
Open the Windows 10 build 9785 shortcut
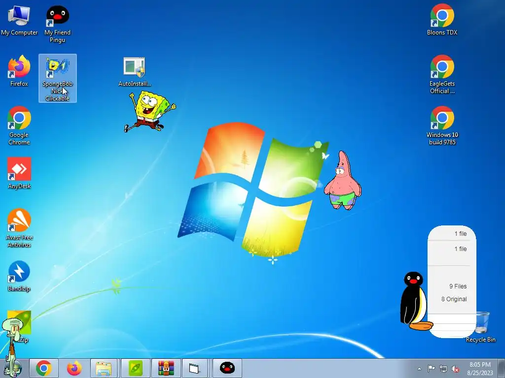tap(442, 126)
